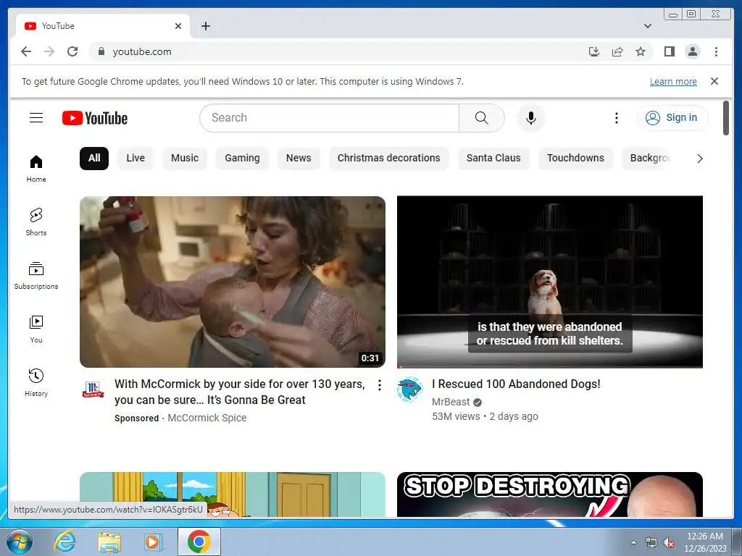
Task: Select the Gaming filter chip
Action: (x=242, y=158)
